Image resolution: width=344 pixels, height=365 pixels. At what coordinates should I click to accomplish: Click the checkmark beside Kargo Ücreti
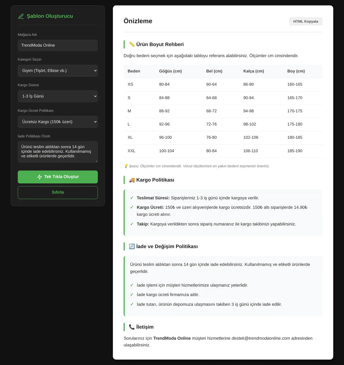(x=132, y=207)
